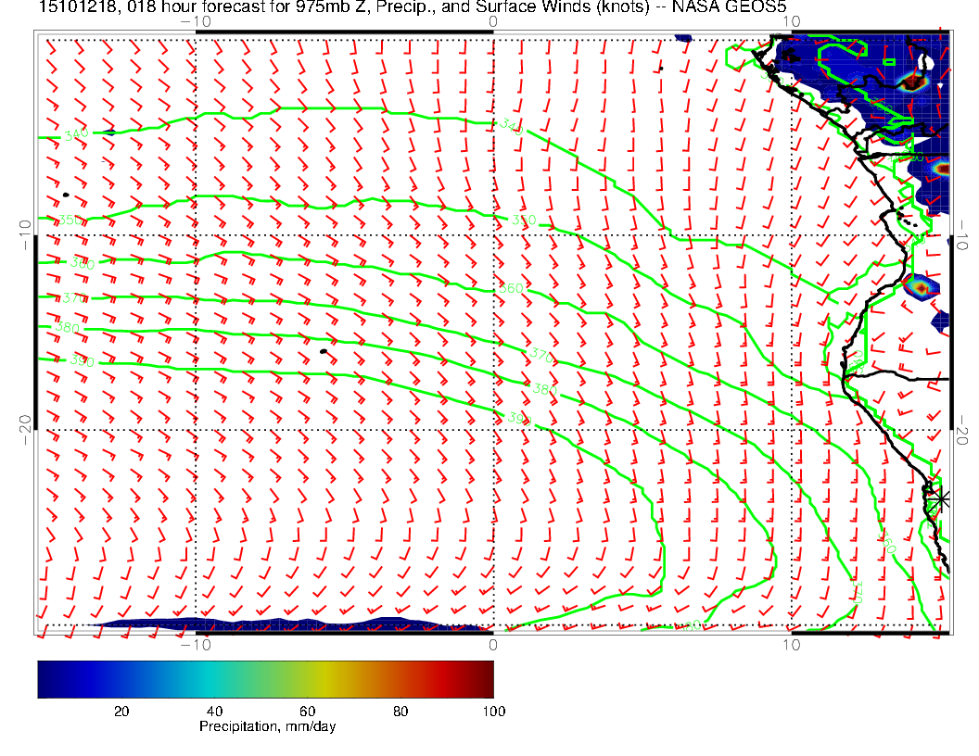Click the dark red end of the precipitation colorbar

[486, 678]
